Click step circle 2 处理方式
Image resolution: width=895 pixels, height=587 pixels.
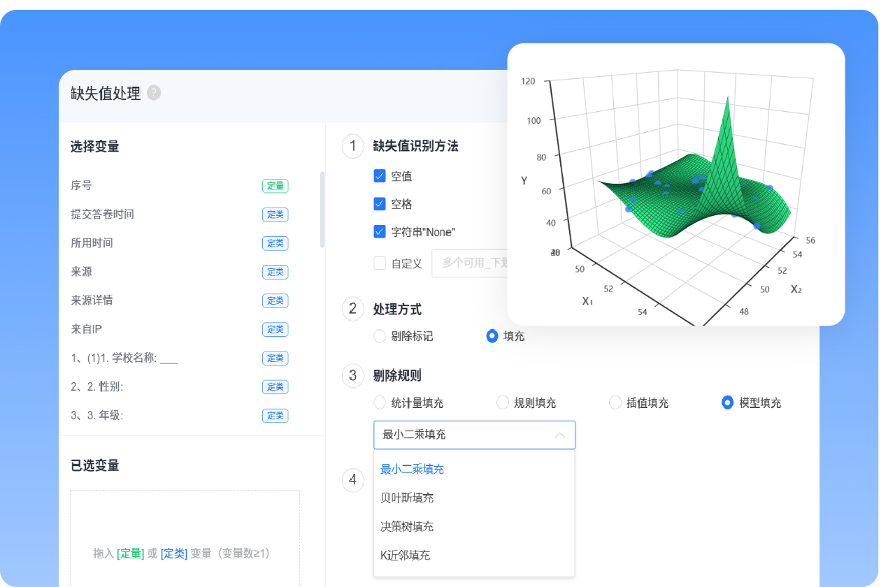tap(352, 309)
